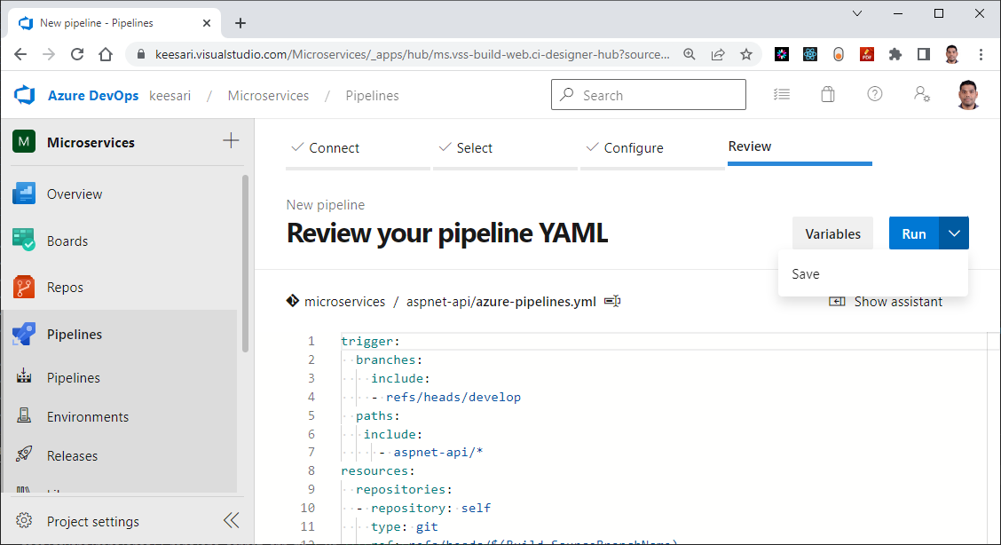This screenshot has height=545, width=1001.
Task: Open the Variables button
Action: 832,233
